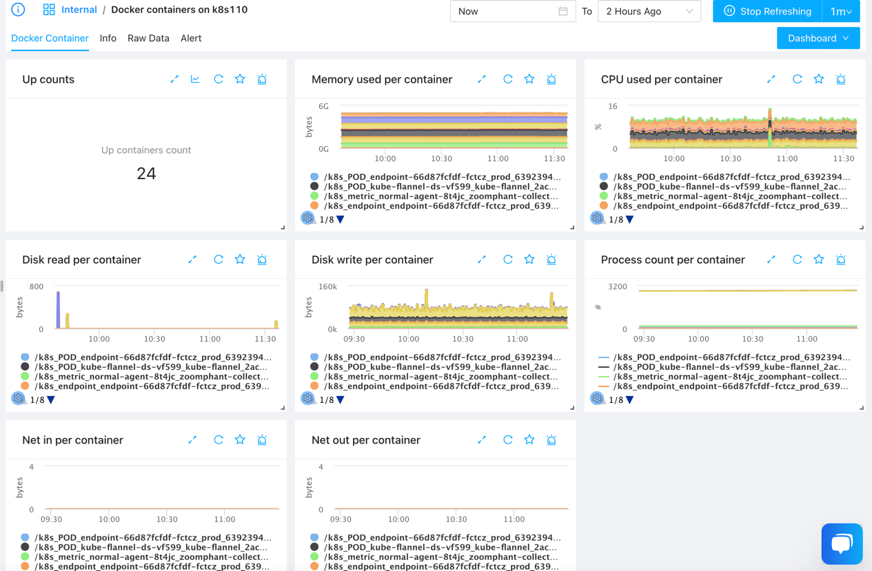The height and width of the screenshot is (571, 872).
Task: Expand the Up counts panel to fullscreen
Action: click(174, 79)
